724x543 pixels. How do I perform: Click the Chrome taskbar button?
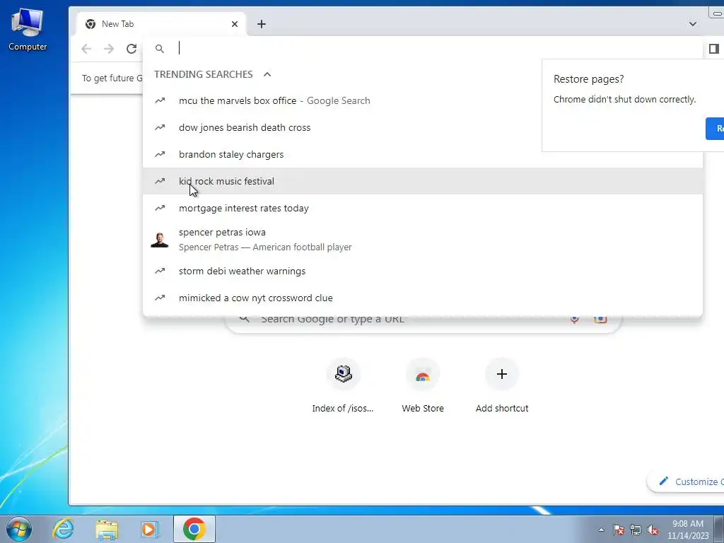point(194,529)
